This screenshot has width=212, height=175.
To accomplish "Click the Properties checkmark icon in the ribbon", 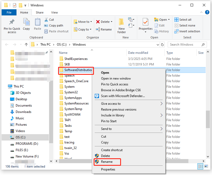I will 145,22.
